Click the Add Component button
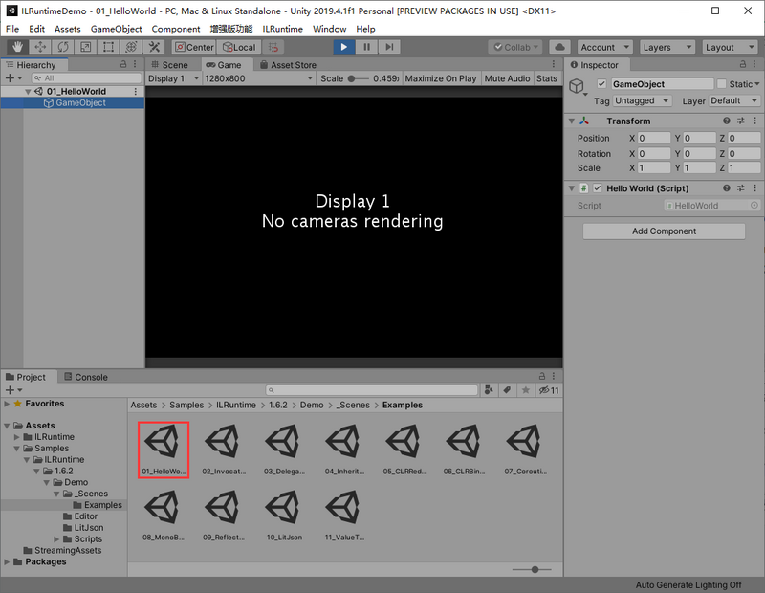Viewport: 765px width, 593px height. [x=664, y=231]
